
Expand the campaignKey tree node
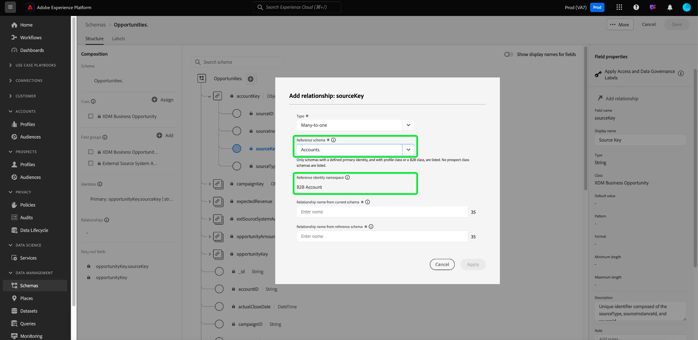(x=210, y=184)
